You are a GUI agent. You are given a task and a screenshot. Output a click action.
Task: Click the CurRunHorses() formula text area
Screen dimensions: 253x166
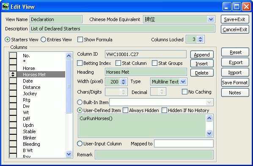[x=142, y=126]
